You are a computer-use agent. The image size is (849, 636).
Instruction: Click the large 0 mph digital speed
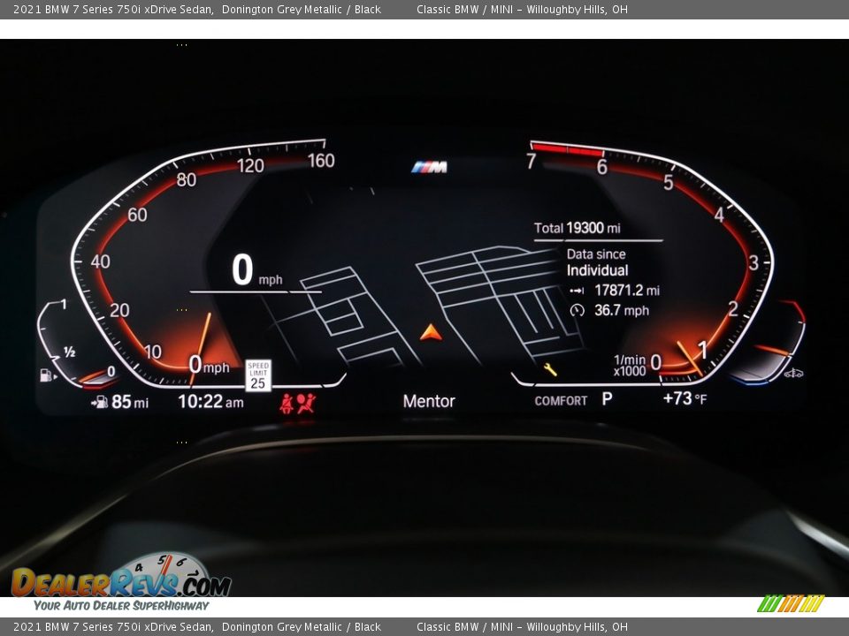coord(257,270)
